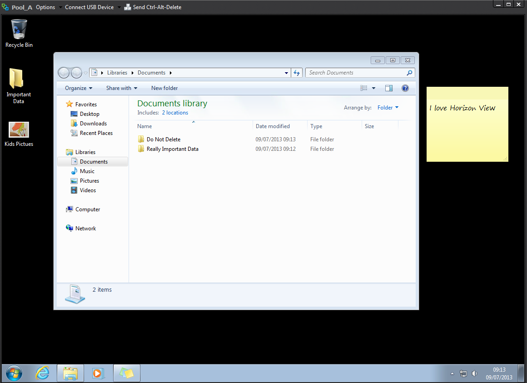Open the Connect USB Device menu
The height and width of the screenshot is (383, 527).
coord(89,7)
